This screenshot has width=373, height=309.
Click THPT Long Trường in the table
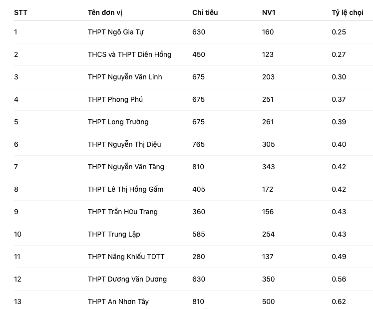(x=118, y=122)
